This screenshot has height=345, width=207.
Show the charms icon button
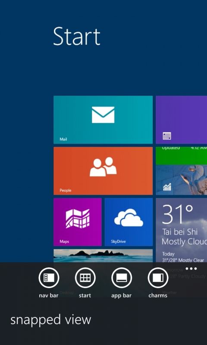[158, 278]
